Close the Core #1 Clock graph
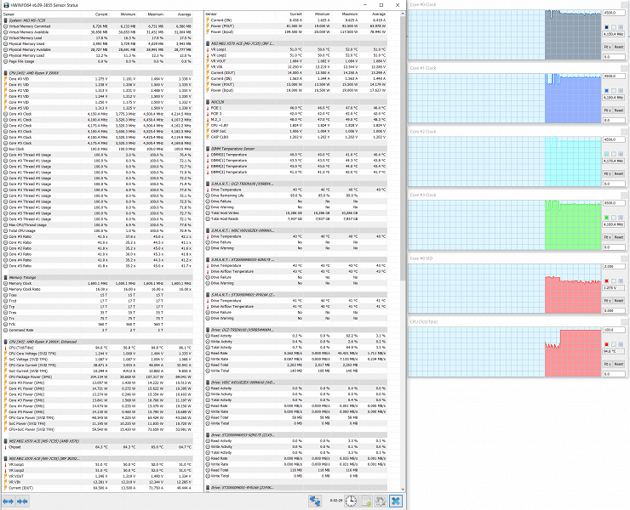This screenshot has height=510, width=630. (x=624, y=68)
